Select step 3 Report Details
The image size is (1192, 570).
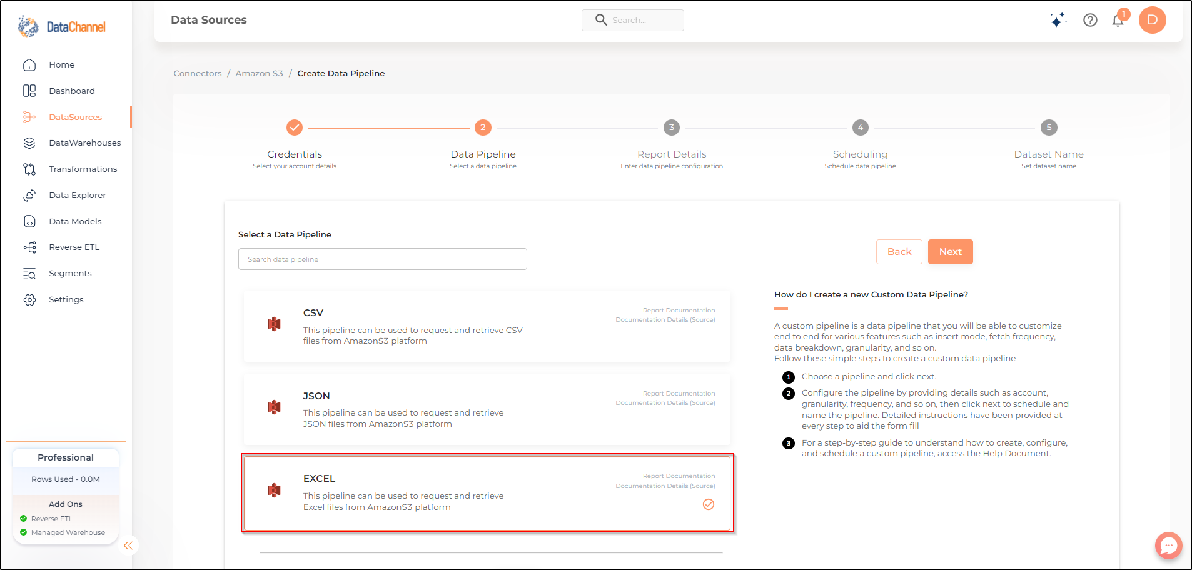(672, 127)
